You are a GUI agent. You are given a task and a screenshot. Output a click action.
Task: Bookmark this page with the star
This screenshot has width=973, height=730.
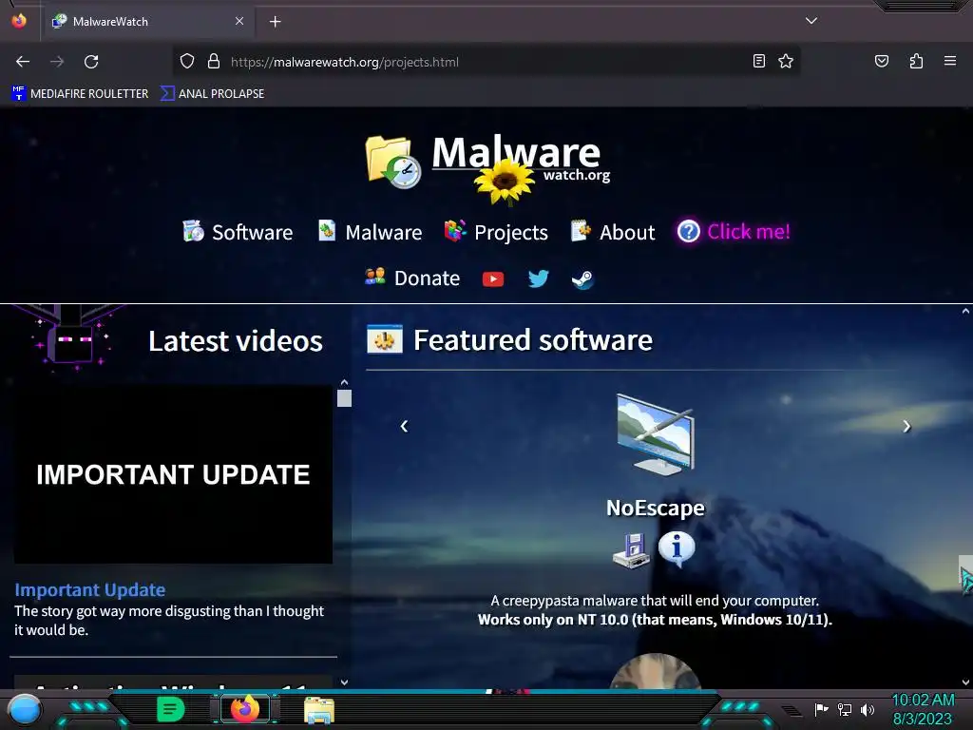[786, 61]
